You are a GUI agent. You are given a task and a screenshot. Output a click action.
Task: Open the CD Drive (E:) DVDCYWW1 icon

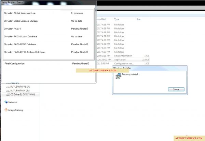click(8, 94)
